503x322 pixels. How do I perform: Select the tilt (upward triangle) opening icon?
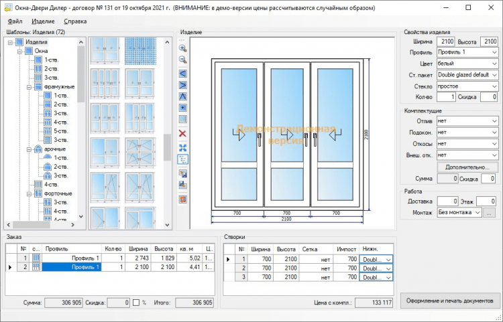point(183,96)
